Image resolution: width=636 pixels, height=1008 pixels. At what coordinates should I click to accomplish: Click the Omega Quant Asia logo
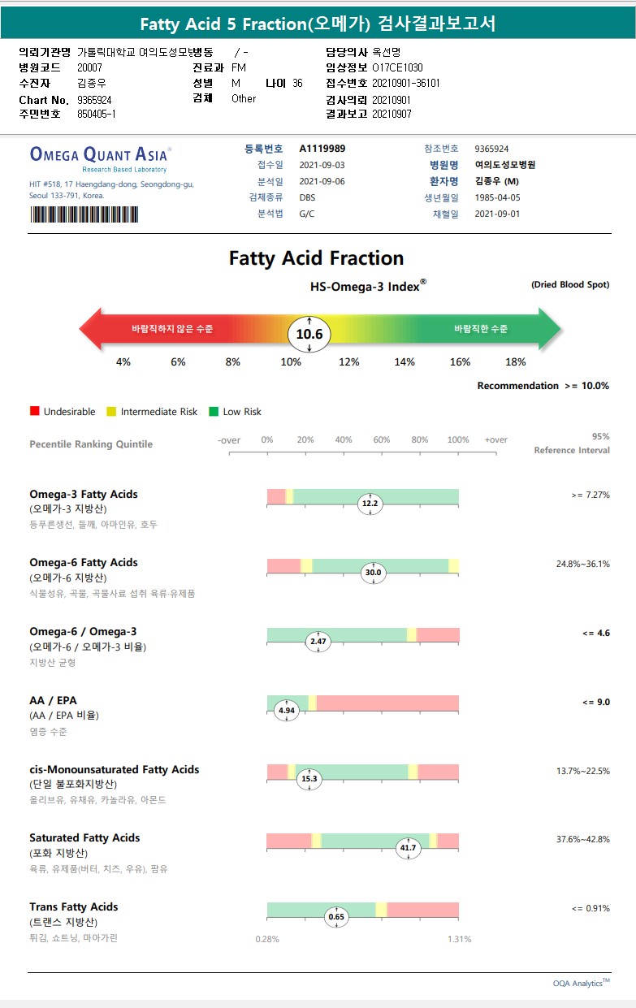(x=100, y=155)
